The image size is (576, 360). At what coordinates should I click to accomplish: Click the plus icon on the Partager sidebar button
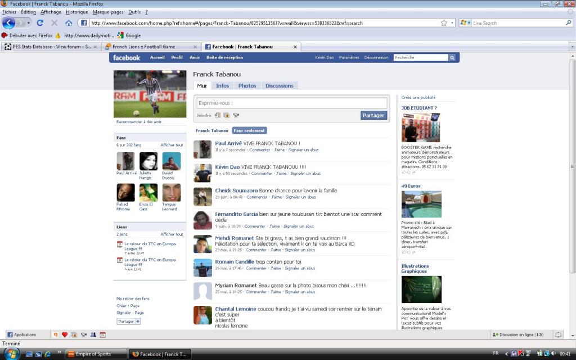pyautogui.click(x=138, y=321)
